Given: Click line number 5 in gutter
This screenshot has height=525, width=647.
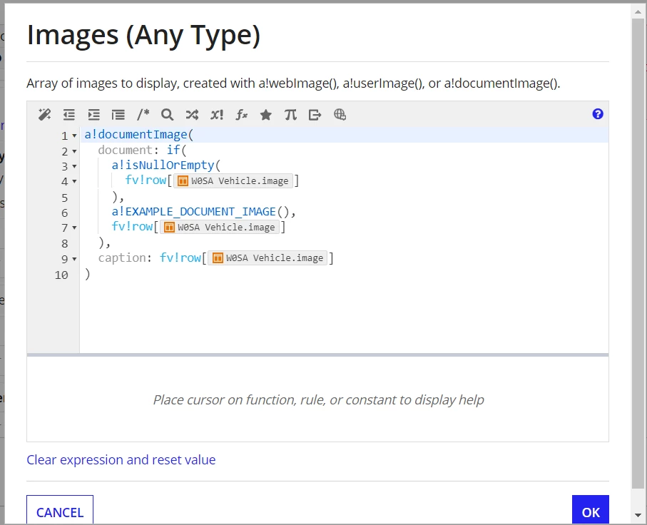Looking at the screenshot, I should click(65, 198).
